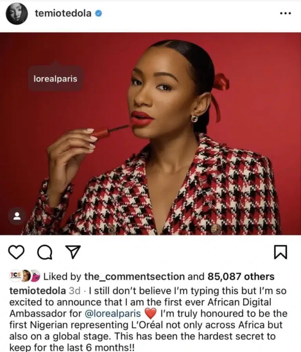Open temiotedola's profile picture
Viewport: 301px width, 352px height.
pos(17,14)
